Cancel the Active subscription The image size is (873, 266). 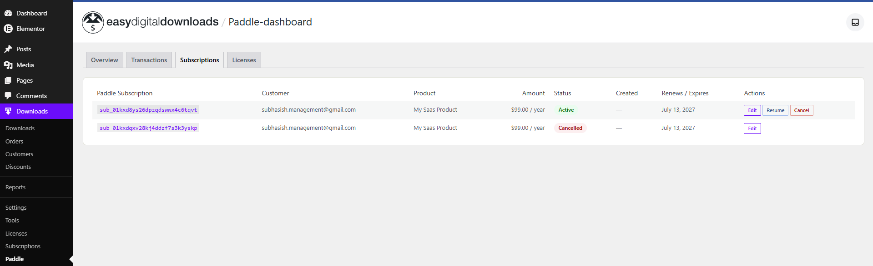(x=802, y=110)
